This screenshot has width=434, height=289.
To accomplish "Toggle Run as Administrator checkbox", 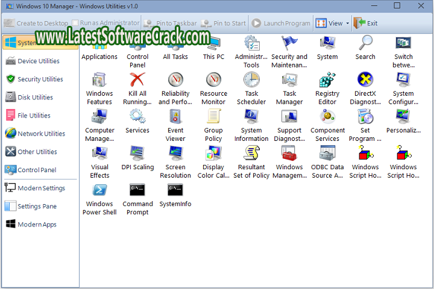I will point(75,23).
